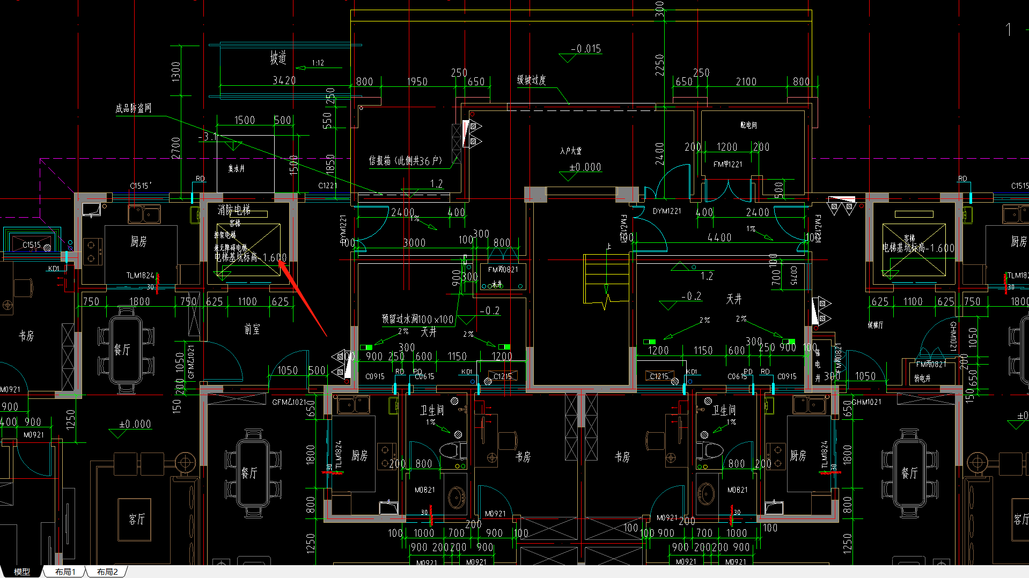This screenshot has width=1029, height=578.
Task: Click the 预留过水洞100x100 note
Action: 418,319
